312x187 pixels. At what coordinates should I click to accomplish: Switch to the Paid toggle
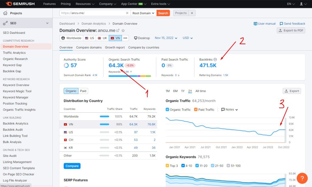coord(83,91)
